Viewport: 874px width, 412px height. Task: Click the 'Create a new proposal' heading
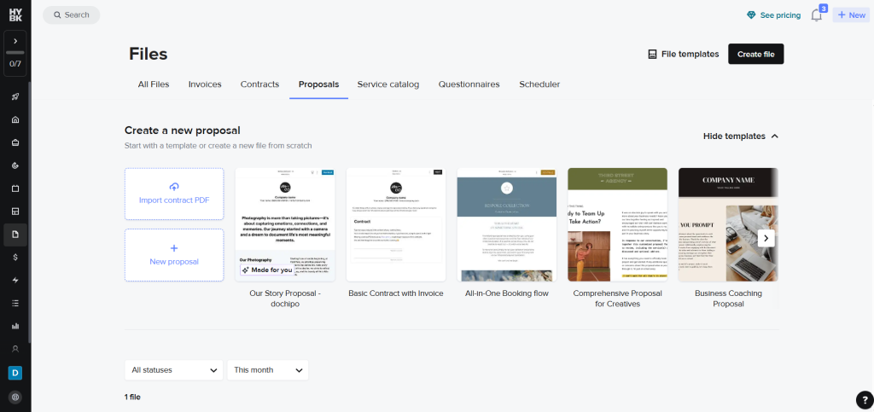click(183, 131)
